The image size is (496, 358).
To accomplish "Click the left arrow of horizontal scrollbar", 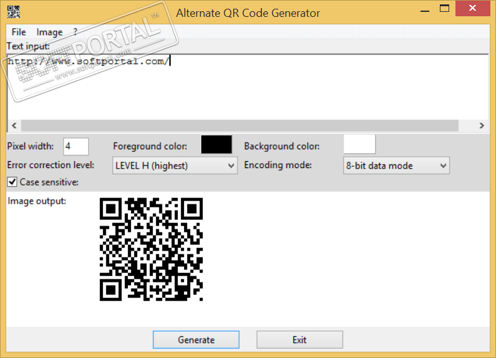I will pyautogui.click(x=14, y=126).
